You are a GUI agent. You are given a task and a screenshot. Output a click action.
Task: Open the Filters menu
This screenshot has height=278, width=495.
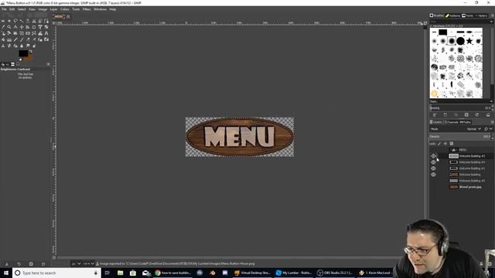point(87,9)
